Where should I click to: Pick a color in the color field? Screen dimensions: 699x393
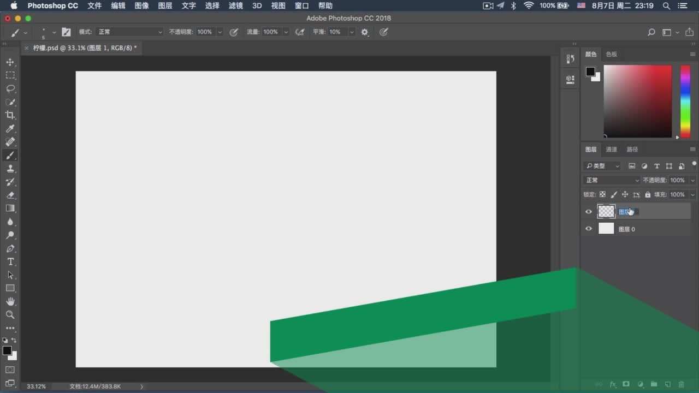pos(637,102)
